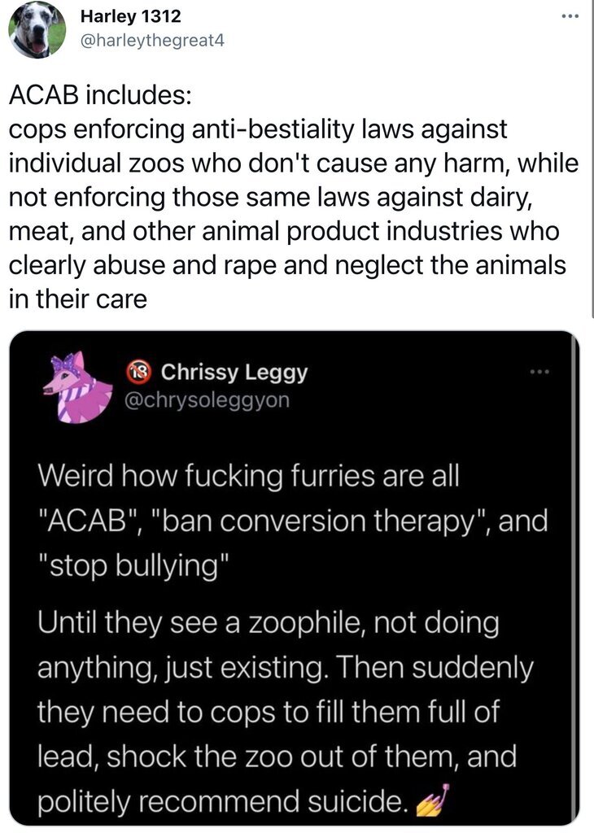The width and height of the screenshot is (594, 833).
Task: Click the purple bow on the fox avatar
Action: [x=63, y=363]
